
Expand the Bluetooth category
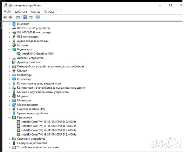click(9, 24)
